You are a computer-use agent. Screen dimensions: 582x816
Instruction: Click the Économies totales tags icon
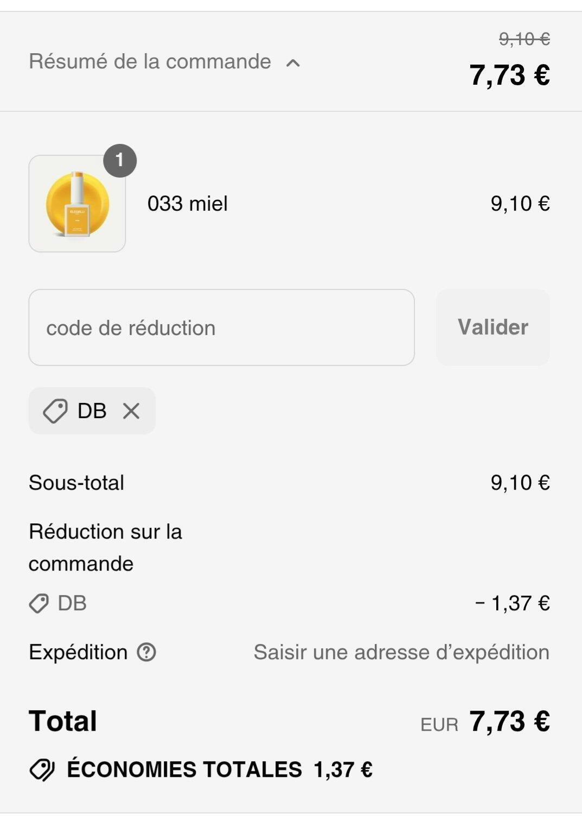click(x=42, y=770)
